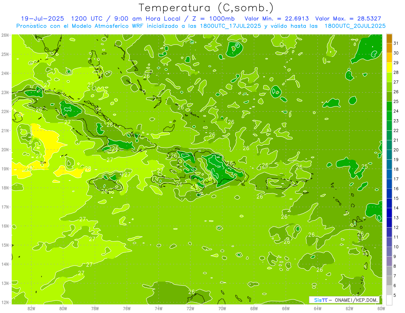The height and width of the screenshot is (313, 405).
Task: Click the "80W" longitude axis label
Action: pos(63,308)
